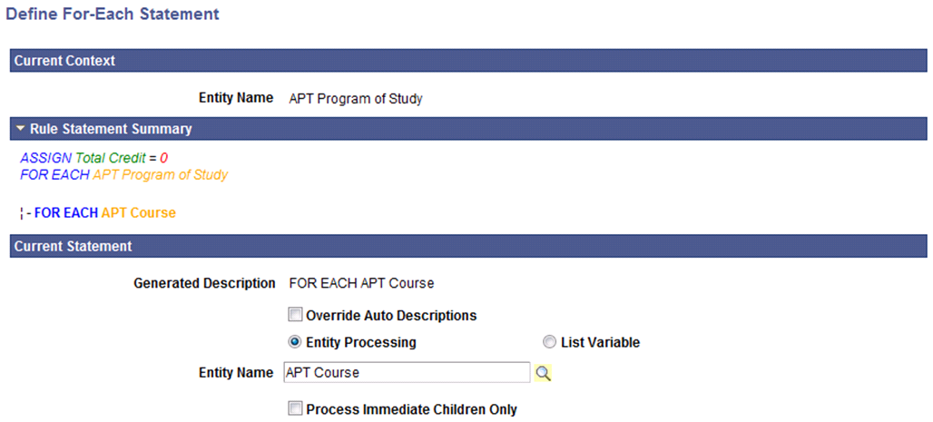This screenshot has width=933, height=422.
Task: Select the bold FOR EACH APT Course statement
Action: coord(105,212)
